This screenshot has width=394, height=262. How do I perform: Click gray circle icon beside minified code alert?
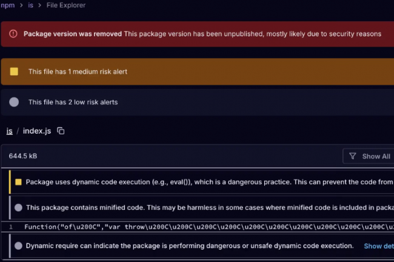tap(18, 207)
